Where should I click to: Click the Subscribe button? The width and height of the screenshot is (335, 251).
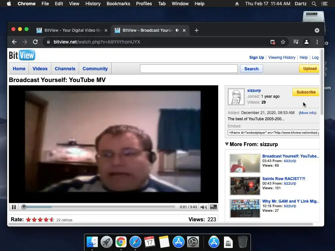tap(306, 92)
